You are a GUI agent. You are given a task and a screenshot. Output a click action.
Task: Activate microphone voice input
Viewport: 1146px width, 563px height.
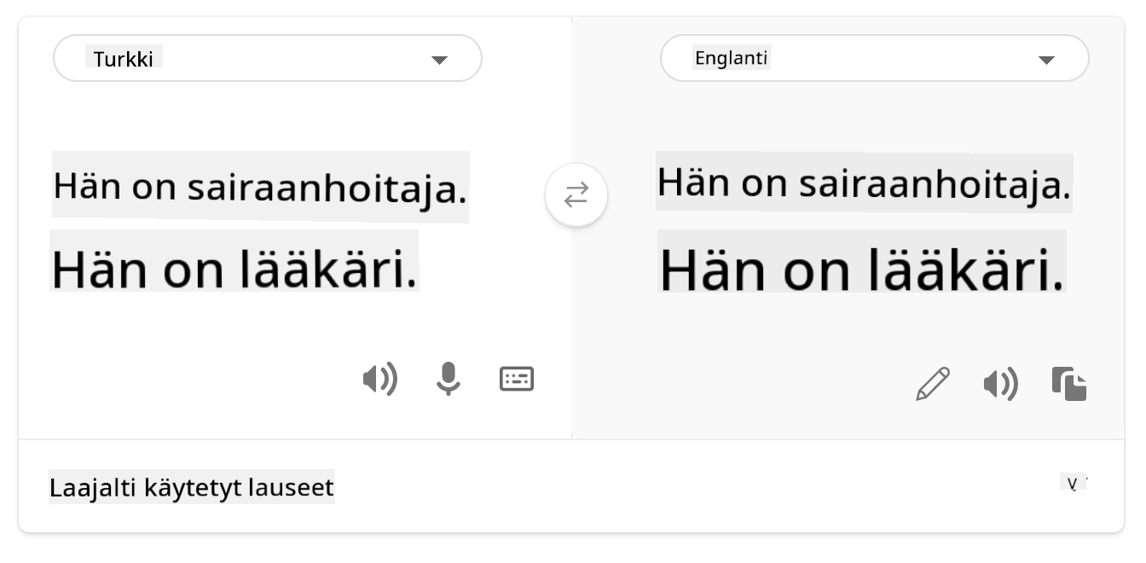[x=449, y=379]
